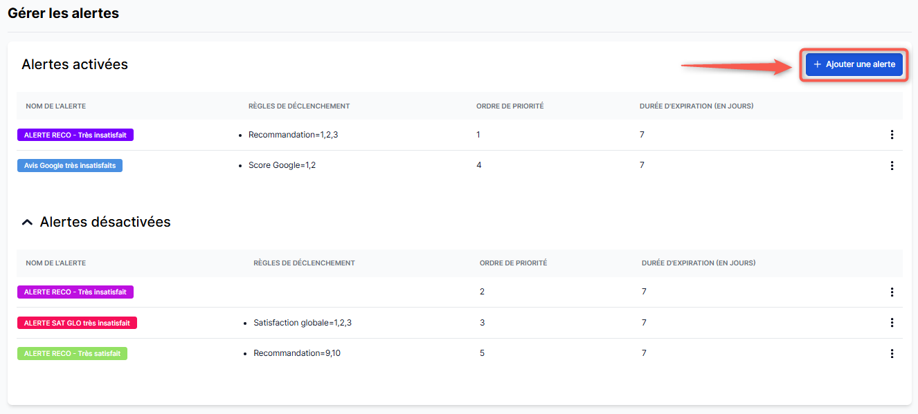Image resolution: width=918 pixels, height=414 pixels.
Task: Click the green ALERTE RECO Très satisfait badge
Action: [x=72, y=354]
